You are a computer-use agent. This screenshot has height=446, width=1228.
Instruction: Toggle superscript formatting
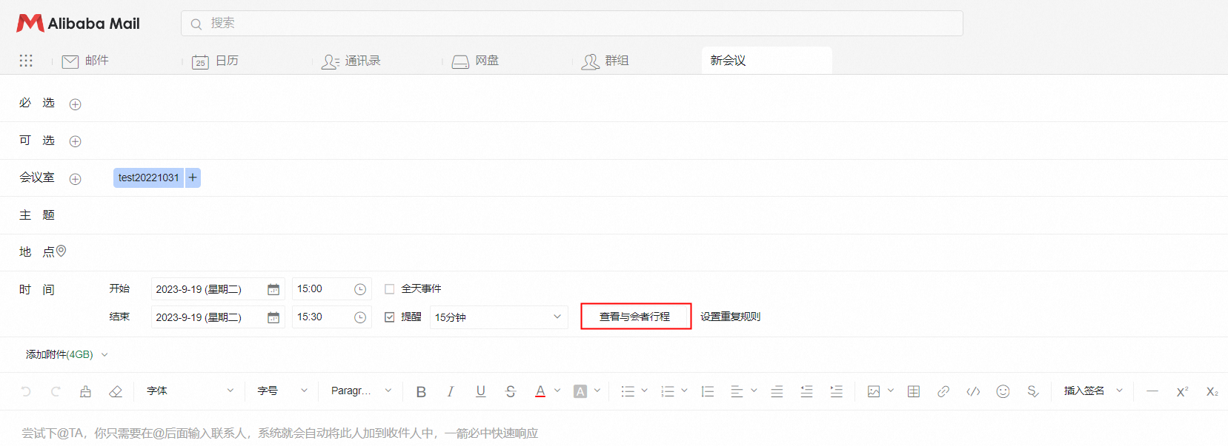click(1182, 391)
